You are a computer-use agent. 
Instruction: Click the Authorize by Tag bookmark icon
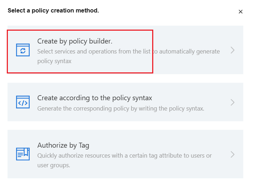coord(23,154)
